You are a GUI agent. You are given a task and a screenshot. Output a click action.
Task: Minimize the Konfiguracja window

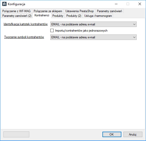point(116,4)
